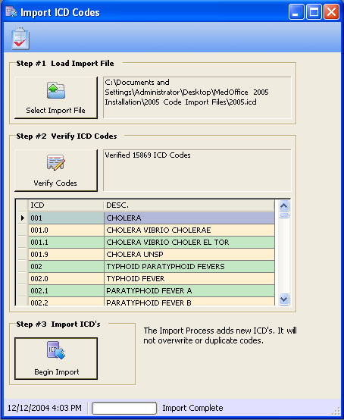Select the TYPHOID FEVER description cell
The height and width of the screenshot is (420, 344).
click(189, 278)
